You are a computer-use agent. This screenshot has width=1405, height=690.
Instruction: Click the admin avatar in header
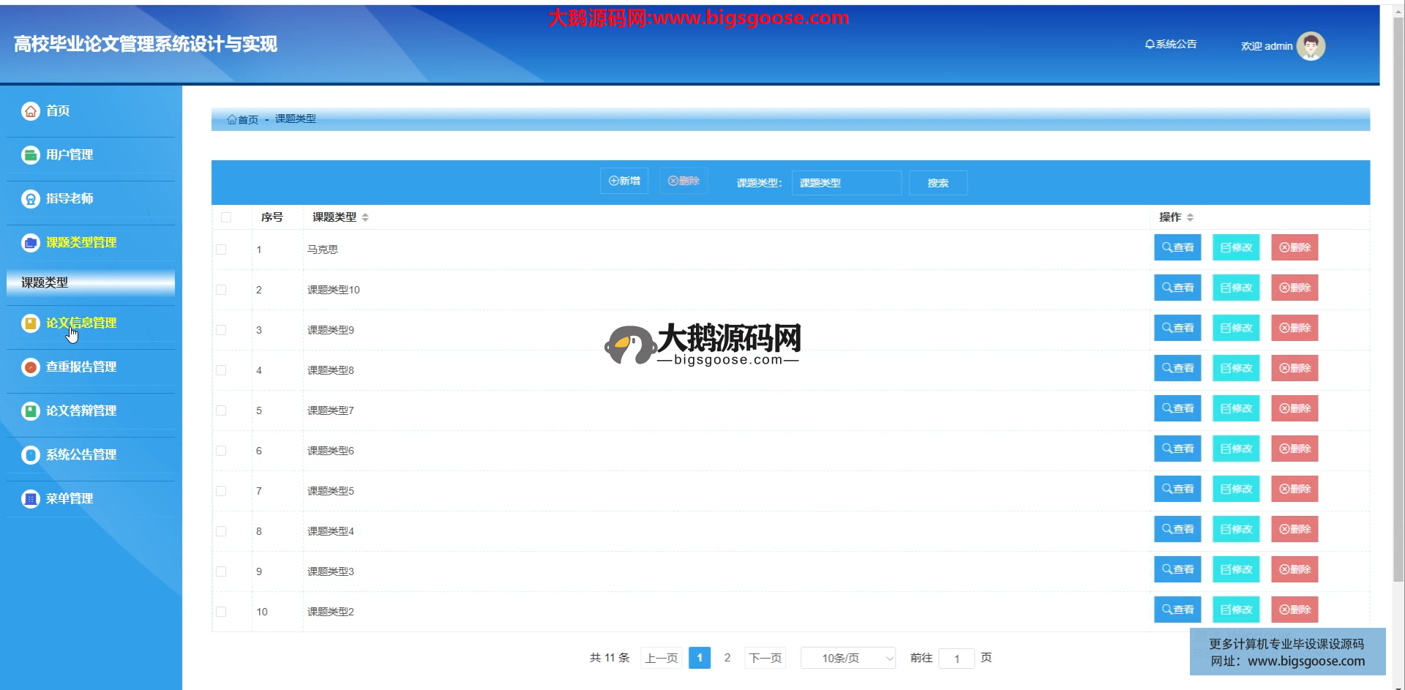click(1310, 46)
